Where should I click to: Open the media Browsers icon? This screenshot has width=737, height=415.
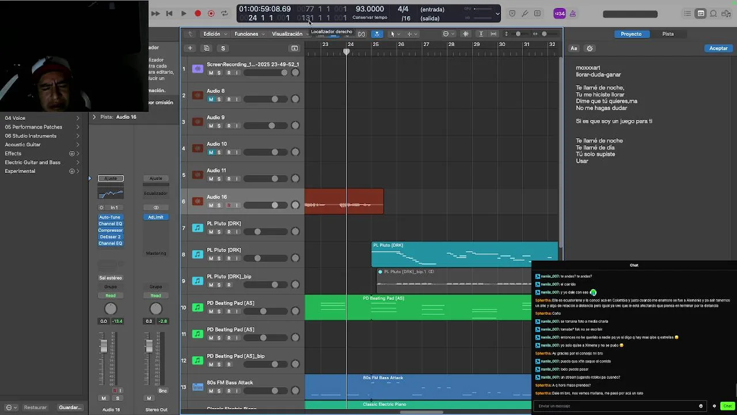pyautogui.click(x=726, y=13)
